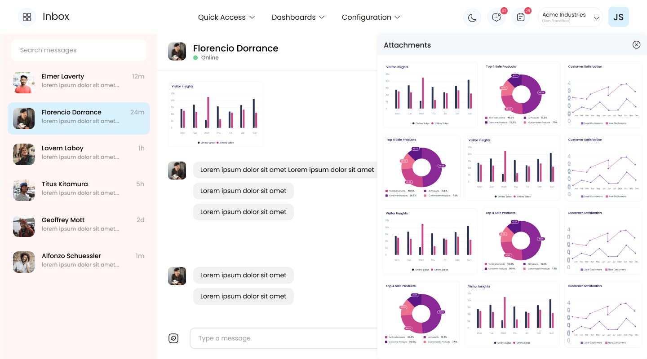Image resolution: width=647 pixels, height=359 pixels.
Task: Open third-row Top 4 Sale Products attachment
Action: [521, 241]
